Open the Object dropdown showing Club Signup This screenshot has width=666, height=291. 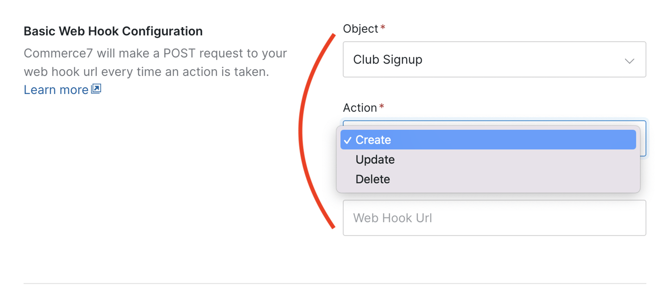coord(494,60)
